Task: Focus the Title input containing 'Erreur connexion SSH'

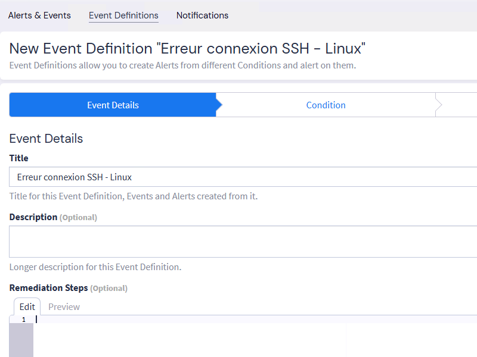Action: coord(238,177)
